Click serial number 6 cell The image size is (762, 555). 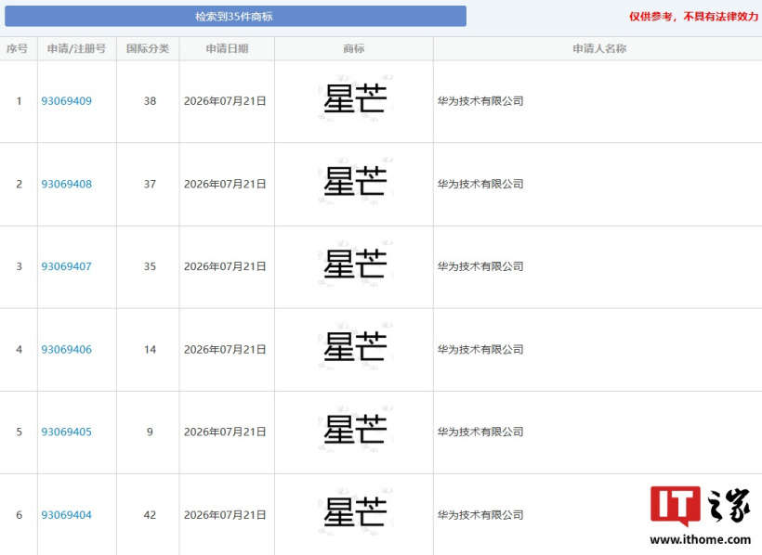tap(19, 515)
